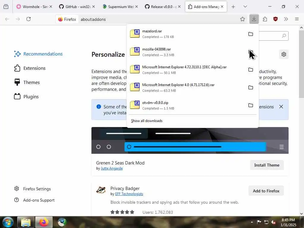This screenshot has width=304, height=228.
Task: Open the Windows Start orb
Action: click(8, 222)
